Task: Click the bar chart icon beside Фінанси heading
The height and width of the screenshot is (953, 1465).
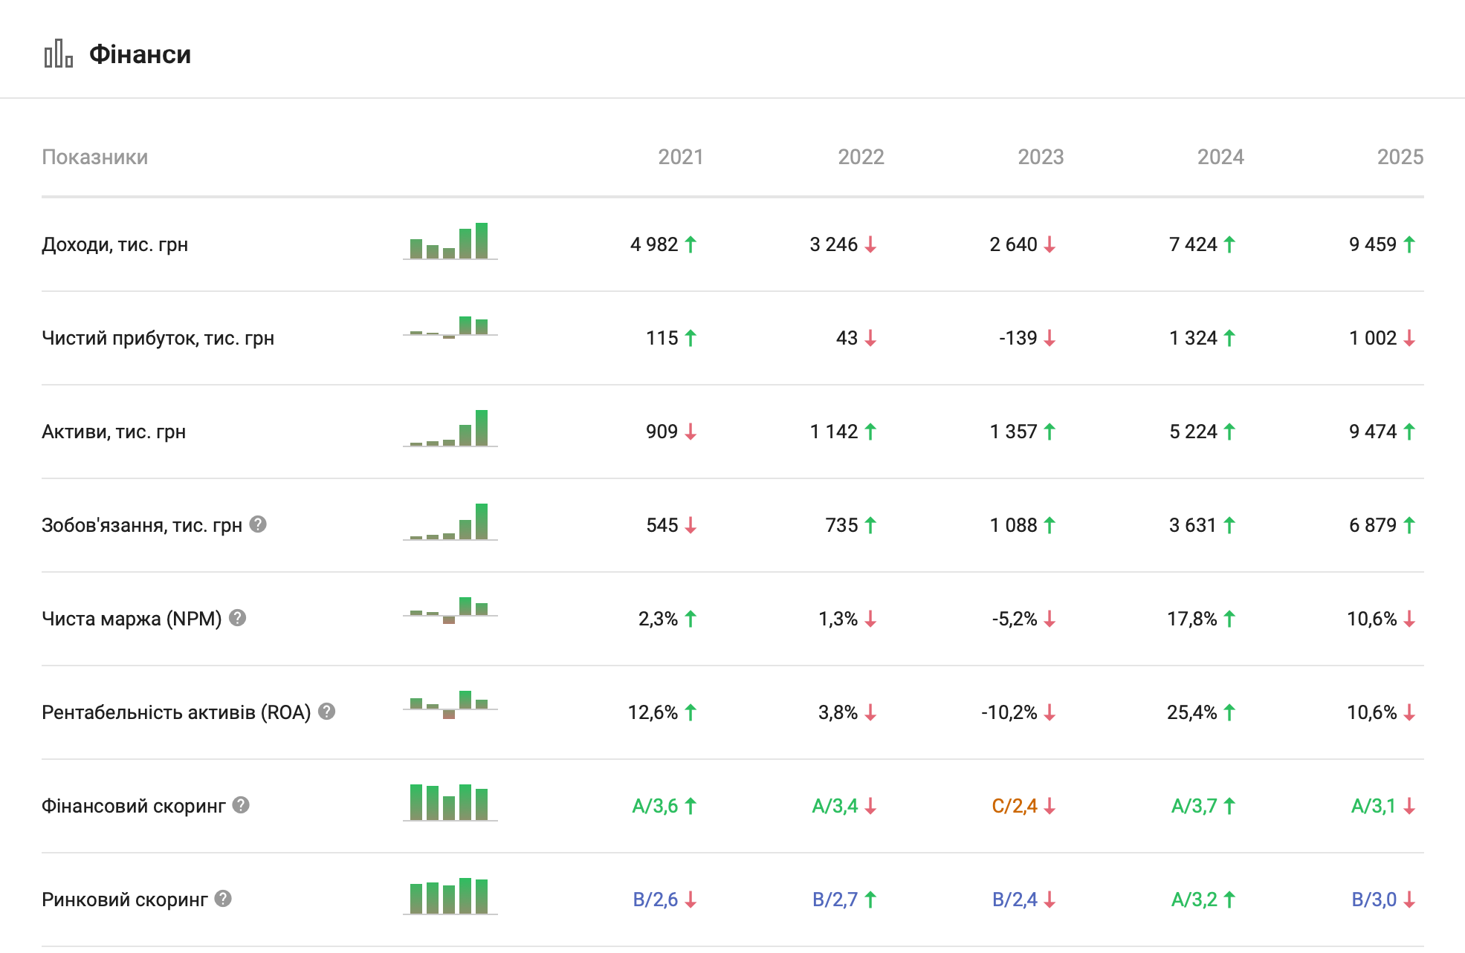Action: 58,54
